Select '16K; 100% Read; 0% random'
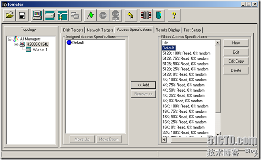 pos(186,106)
